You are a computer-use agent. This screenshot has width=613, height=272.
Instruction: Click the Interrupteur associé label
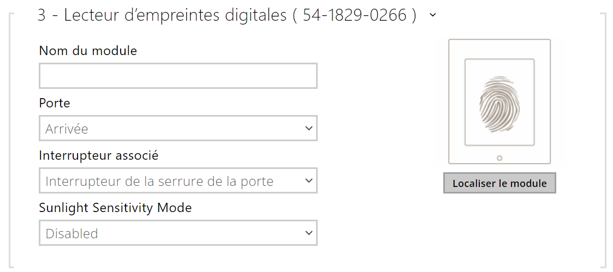coord(99,155)
